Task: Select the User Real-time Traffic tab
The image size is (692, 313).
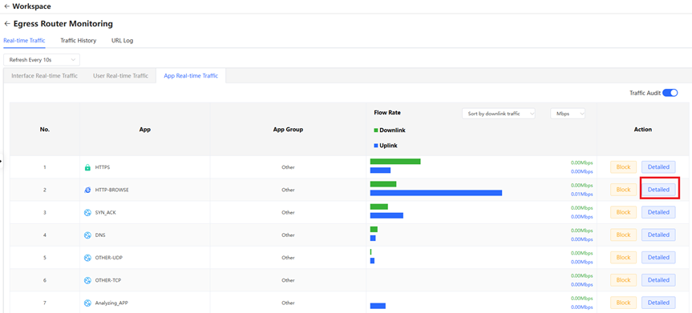Action: click(x=120, y=76)
